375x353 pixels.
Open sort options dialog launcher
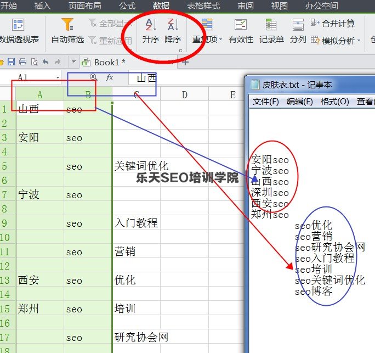180,51
